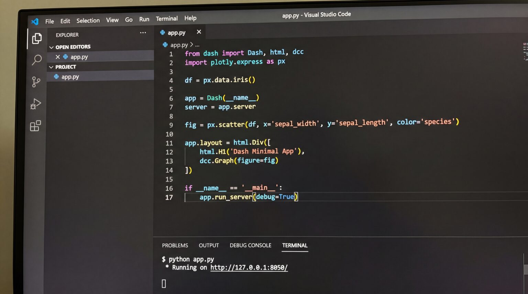Click the minimap at the editor's right edge

[x=525, y=51]
